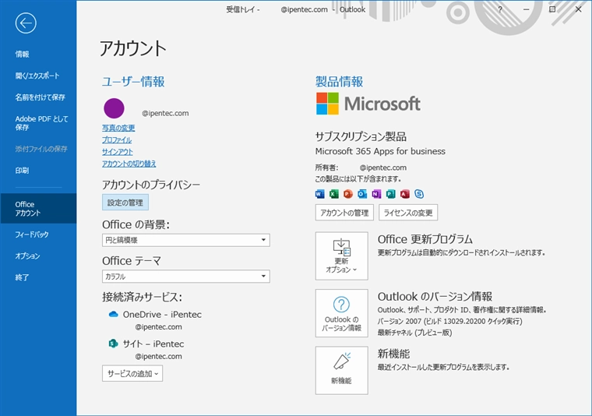Click the Publisher app icon
The height and width of the screenshot is (416, 592).
point(391,194)
